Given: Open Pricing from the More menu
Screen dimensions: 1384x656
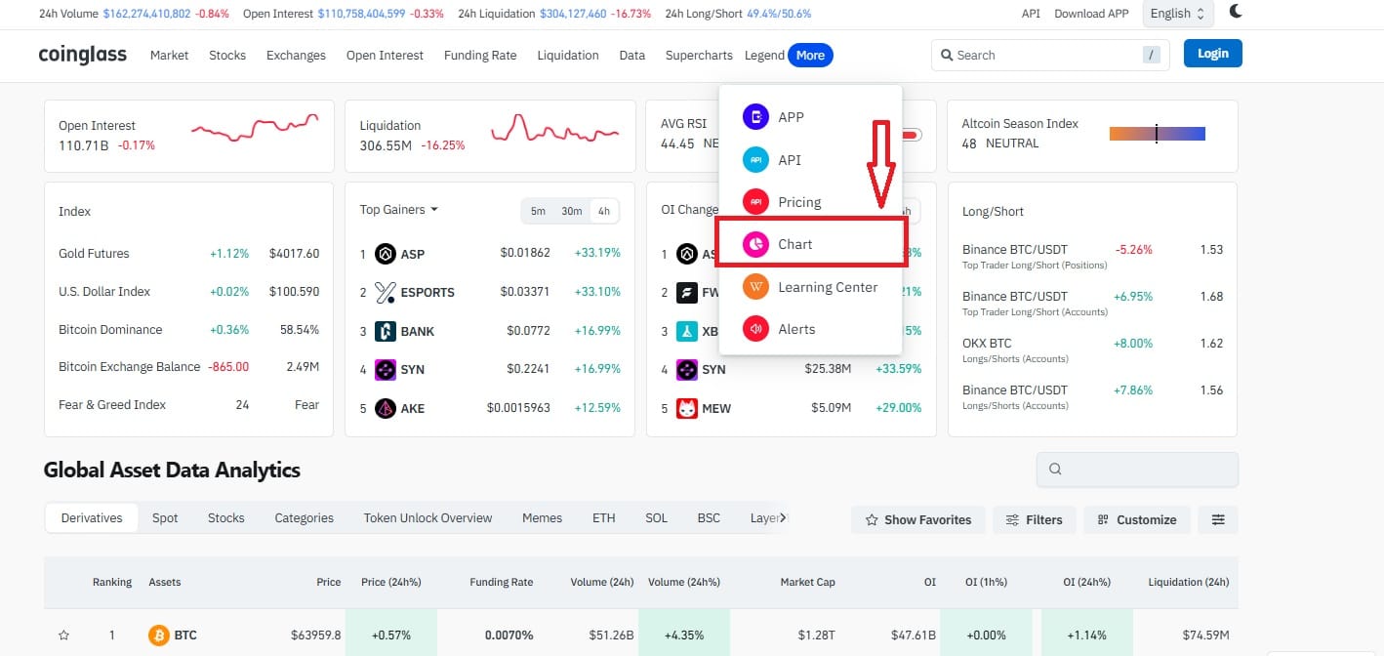Looking at the screenshot, I should 810,202.
